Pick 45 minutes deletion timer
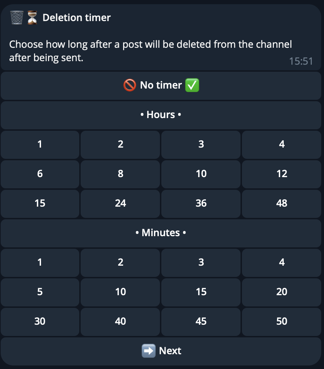The height and width of the screenshot is (369, 324). (x=201, y=322)
